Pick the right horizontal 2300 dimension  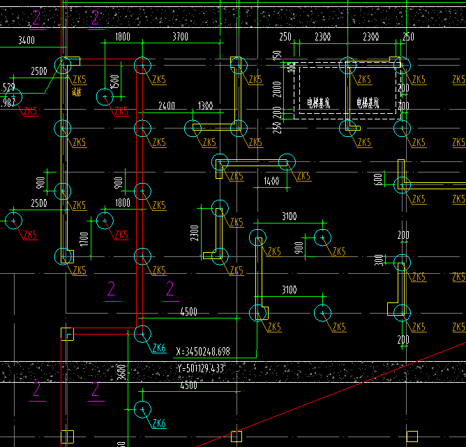pos(370,36)
